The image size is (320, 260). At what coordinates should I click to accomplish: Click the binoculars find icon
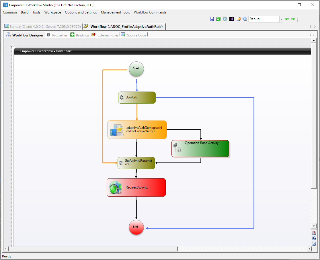[x=314, y=238]
